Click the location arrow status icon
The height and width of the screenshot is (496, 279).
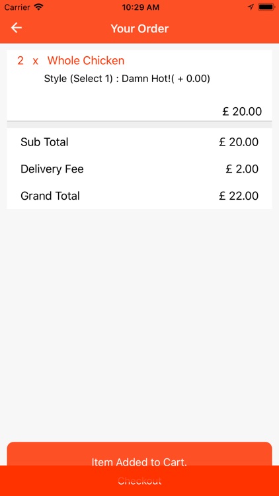(251, 7)
